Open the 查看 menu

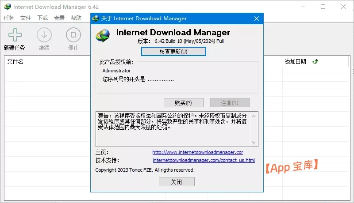[59, 18]
